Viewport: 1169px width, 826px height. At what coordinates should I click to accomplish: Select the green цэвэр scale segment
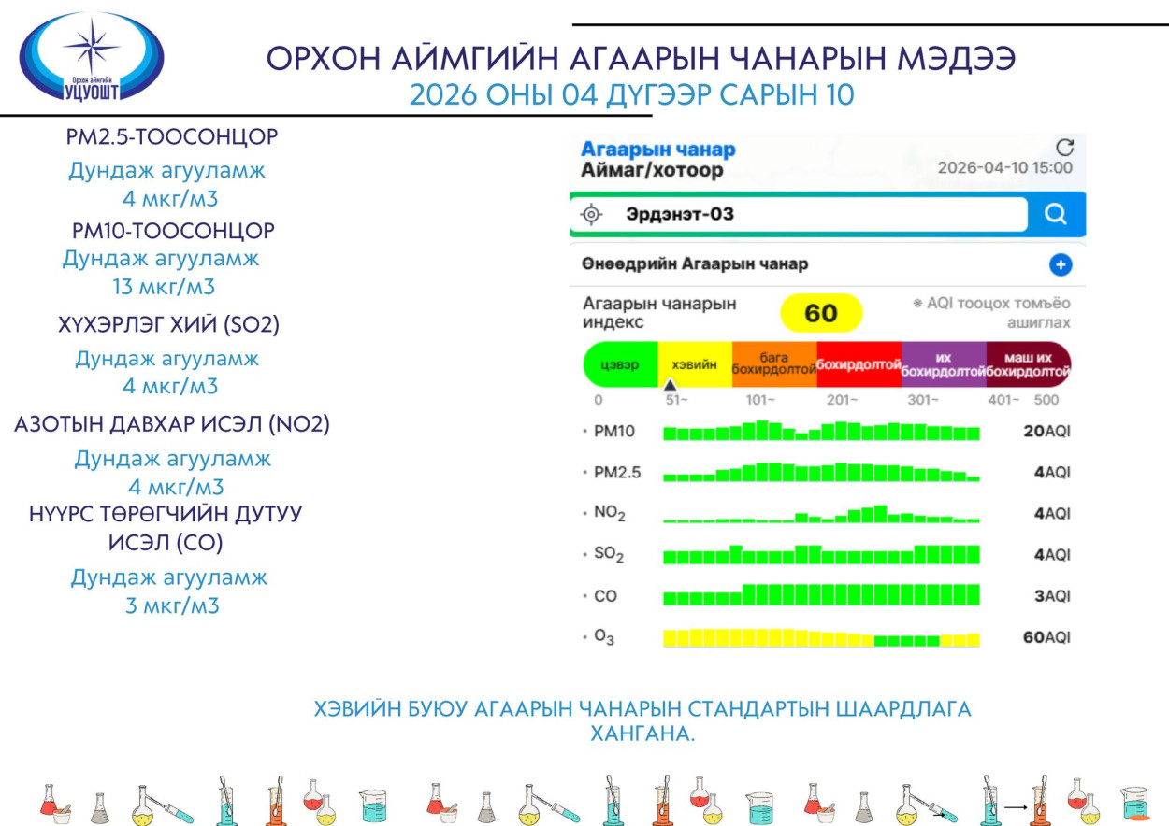(620, 364)
